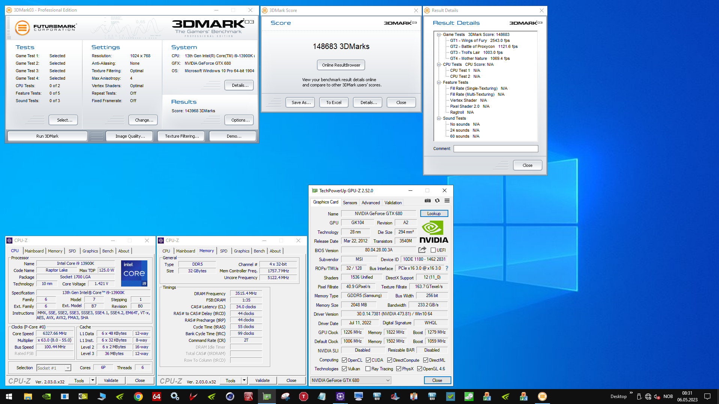Screen dimensions: 719x404
Task: Click the Lookup button in GPU-Z
Action: point(434,214)
